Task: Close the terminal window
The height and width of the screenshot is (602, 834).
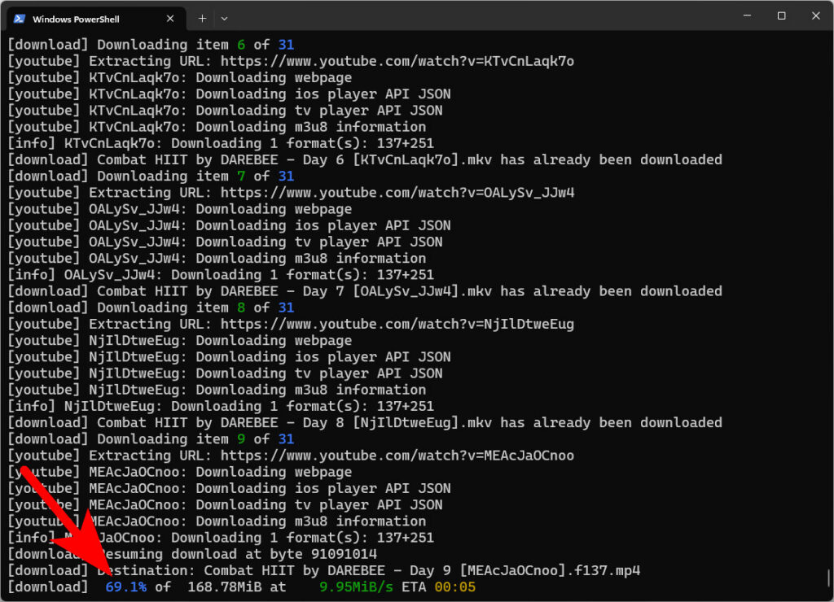Action: [814, 16]
